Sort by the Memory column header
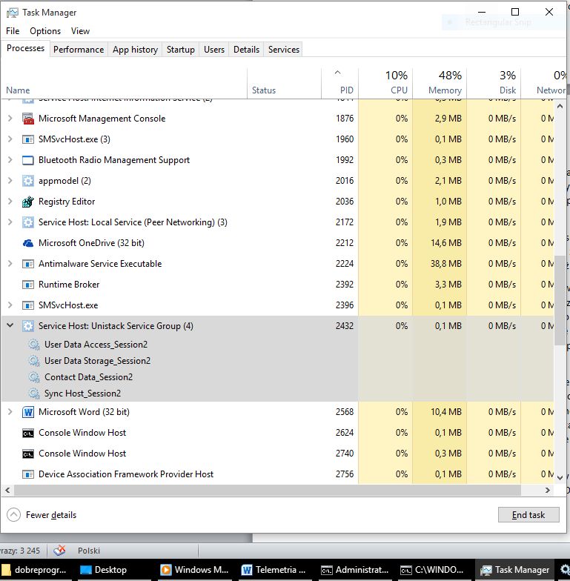This screenshot has height=581, width=570. [x=440, y=84]
